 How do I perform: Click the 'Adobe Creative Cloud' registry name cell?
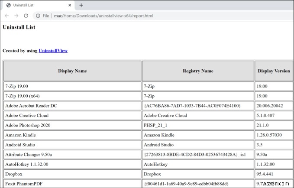(198, 116)
